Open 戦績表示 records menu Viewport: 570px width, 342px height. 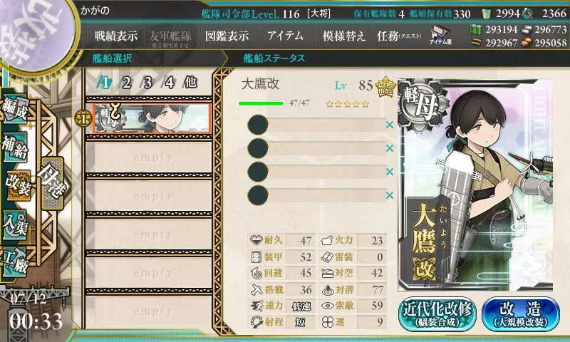point(116,36)
